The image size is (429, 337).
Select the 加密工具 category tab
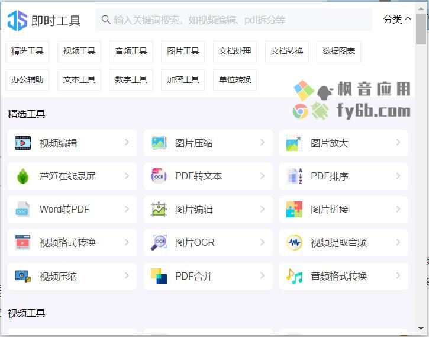183,80
